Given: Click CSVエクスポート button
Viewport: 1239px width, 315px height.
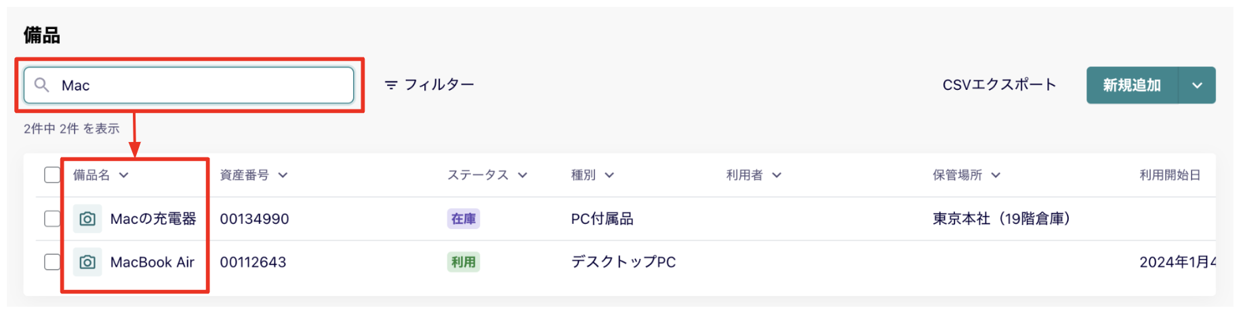Looking at the screenshot, I should [999, 85].
